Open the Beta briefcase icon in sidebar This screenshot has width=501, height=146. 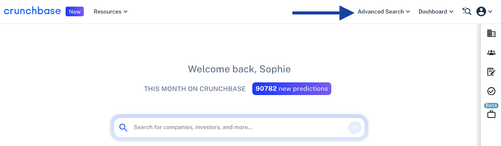click(491, 114)
